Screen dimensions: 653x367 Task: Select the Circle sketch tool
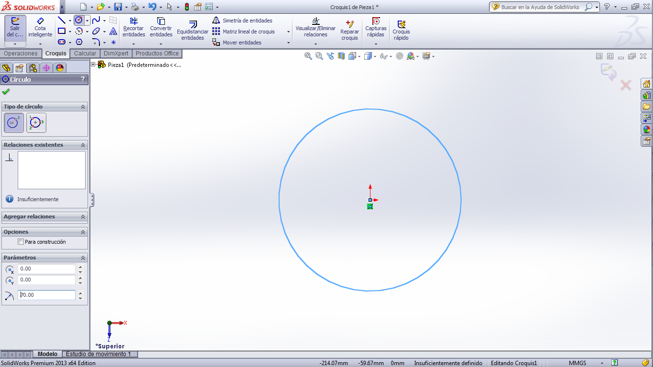79,20
